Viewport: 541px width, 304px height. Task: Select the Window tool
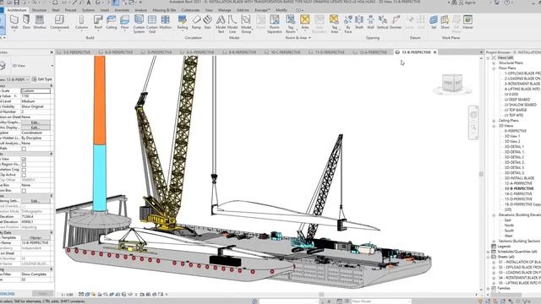[40, 23]
